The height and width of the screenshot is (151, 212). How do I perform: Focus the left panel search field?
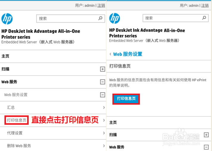tap(71, 19)
